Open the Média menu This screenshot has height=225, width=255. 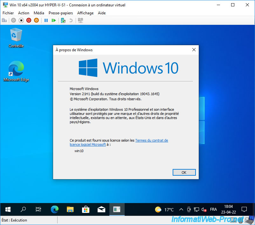click(x=39, y=13)
